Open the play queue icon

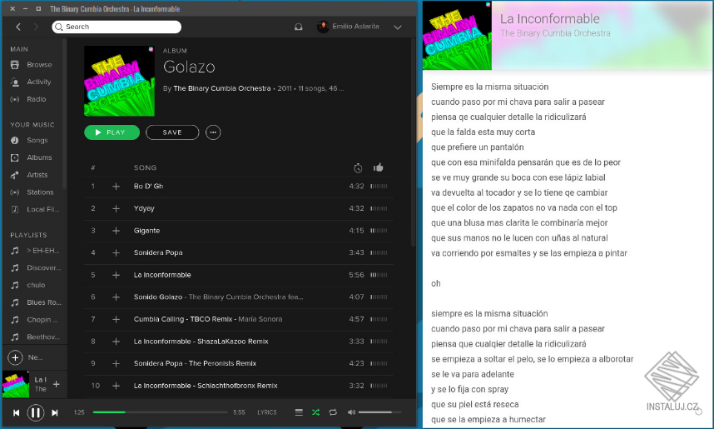point(299,412)
